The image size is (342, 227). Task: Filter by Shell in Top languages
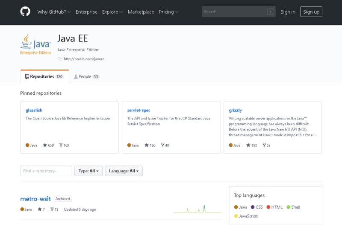tap(293, 207)
